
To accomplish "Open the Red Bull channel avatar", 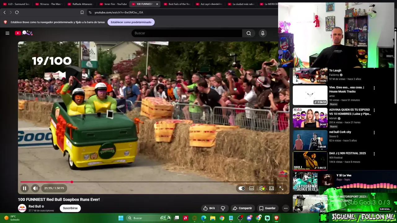I will [x=22, y=208].
